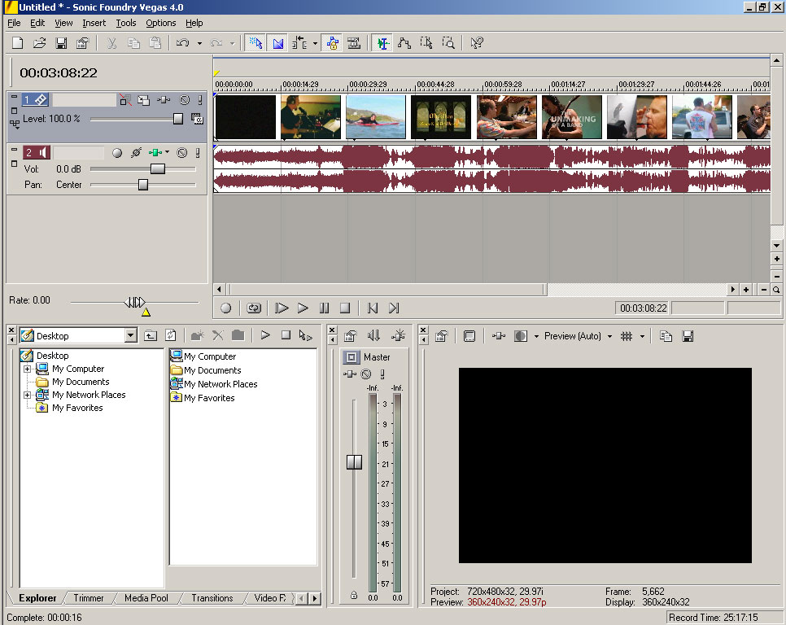Viewport: 786px width, 625px height.
Task: Play from start in transport bar
Action: (282, 308)
